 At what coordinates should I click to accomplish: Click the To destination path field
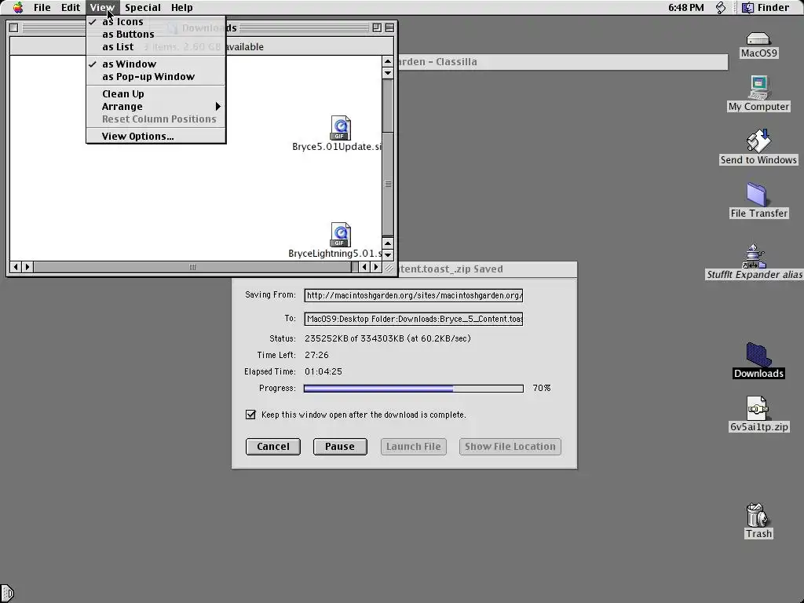point(413,319)
